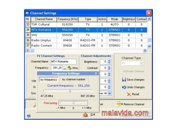Screen dimensions: 177x129
Task: Click the 89800 frequency cell
Action: (67, 45)
